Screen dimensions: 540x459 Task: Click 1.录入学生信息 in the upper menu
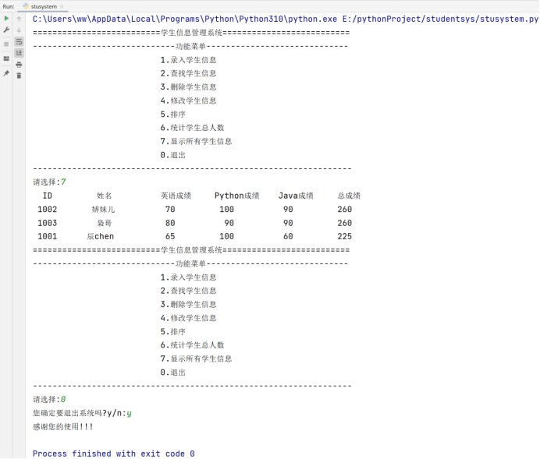coord(188,60)
